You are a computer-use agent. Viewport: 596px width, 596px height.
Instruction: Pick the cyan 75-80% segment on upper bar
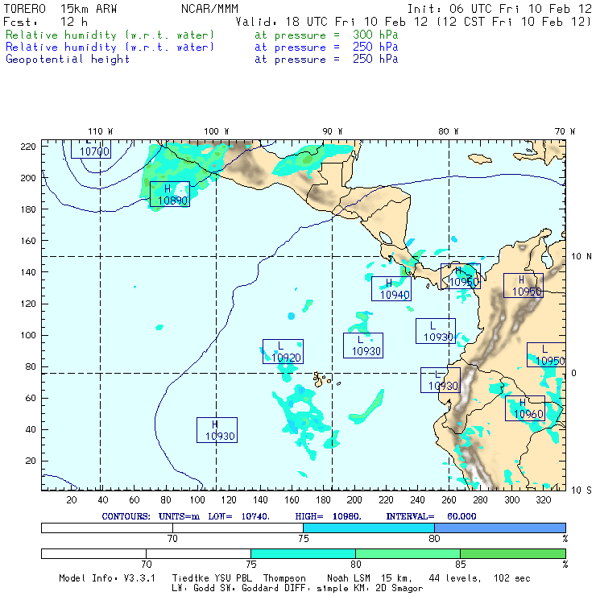[368, 527]
